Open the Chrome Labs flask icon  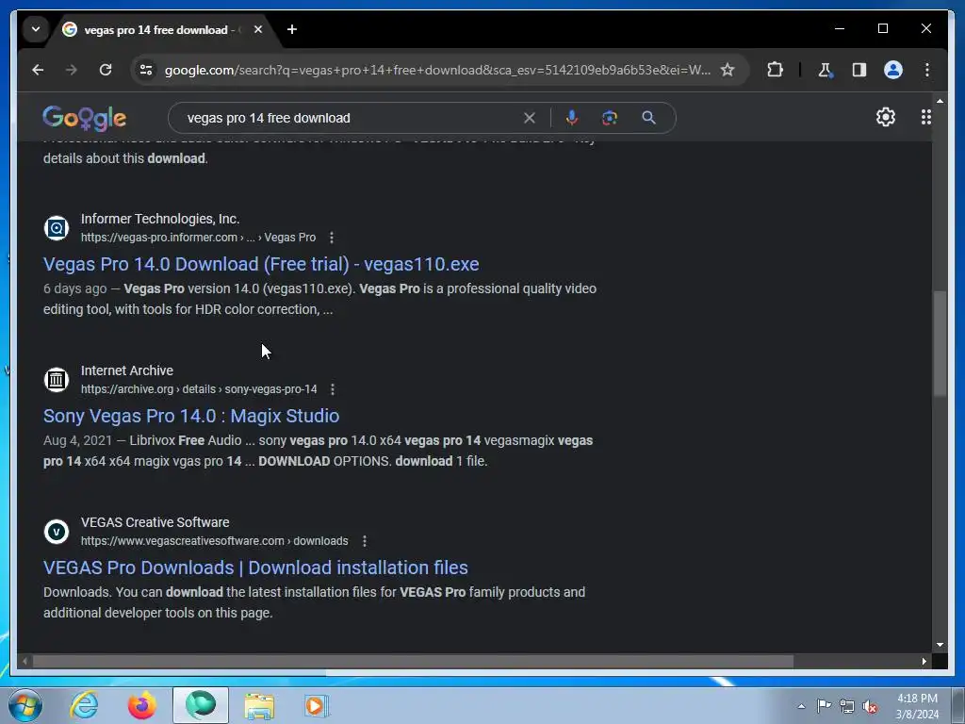point(826,70)
